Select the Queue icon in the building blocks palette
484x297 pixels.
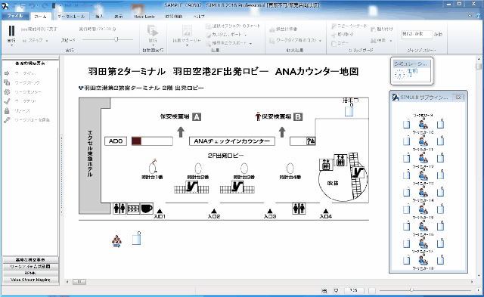click(7, 82)
